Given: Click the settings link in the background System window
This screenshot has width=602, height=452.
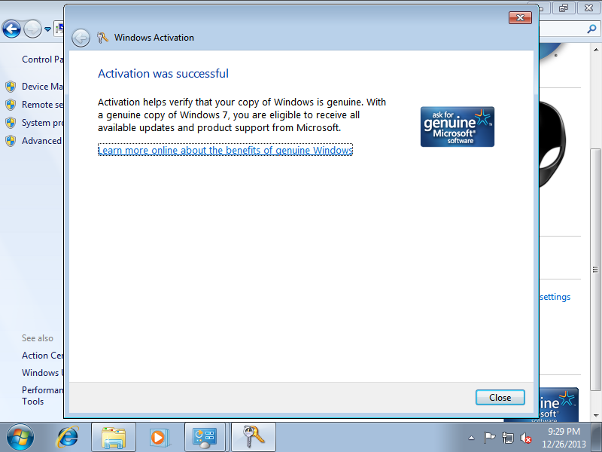Looking at the screenshot, I should (x=555, y=297).
